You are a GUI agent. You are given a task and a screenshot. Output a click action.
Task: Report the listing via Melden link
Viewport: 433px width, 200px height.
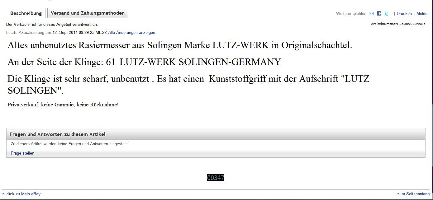click(x=423, y=14)
